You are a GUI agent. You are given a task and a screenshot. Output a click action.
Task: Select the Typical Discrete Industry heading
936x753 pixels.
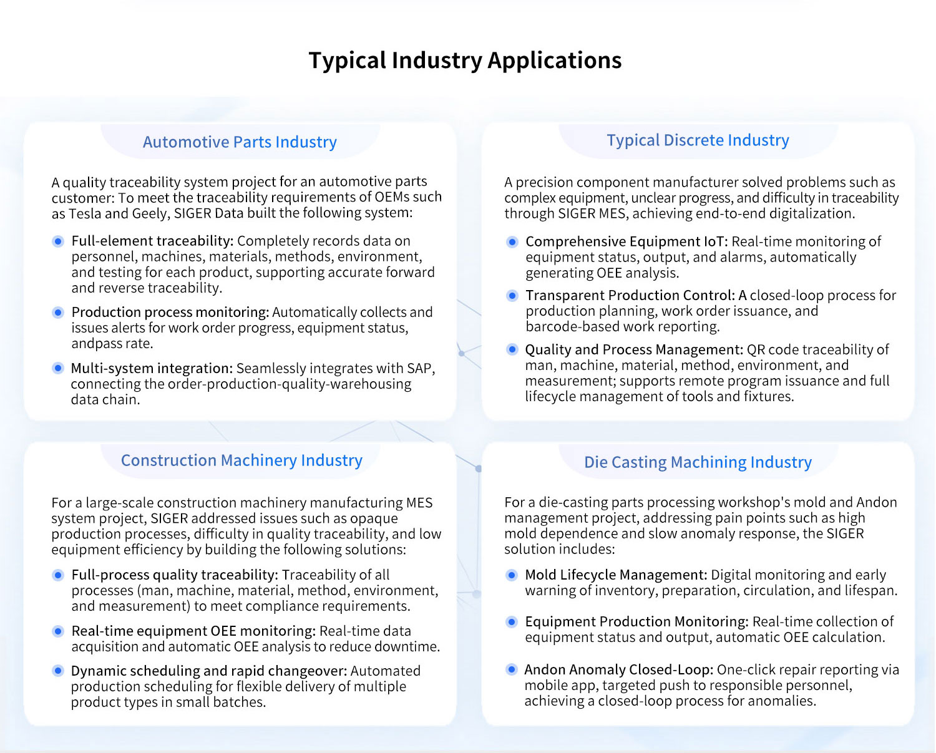click(698, 140)
